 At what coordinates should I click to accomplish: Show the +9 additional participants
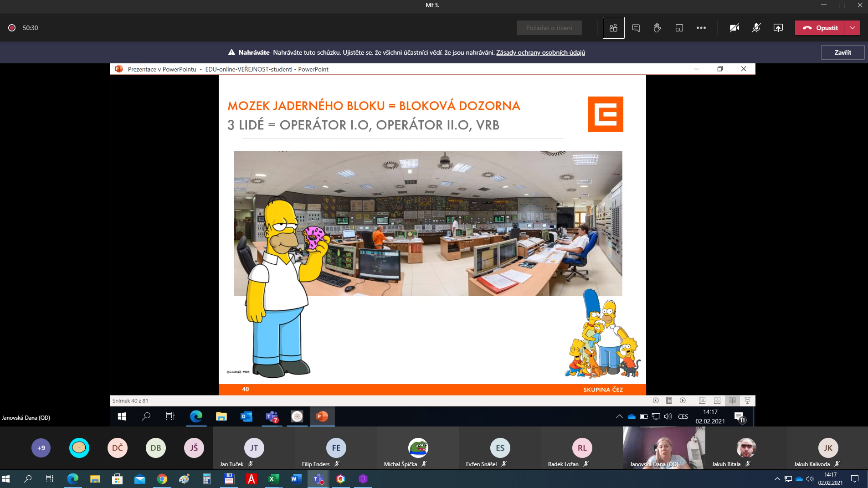pyautogui.click(x=41, y=448)
